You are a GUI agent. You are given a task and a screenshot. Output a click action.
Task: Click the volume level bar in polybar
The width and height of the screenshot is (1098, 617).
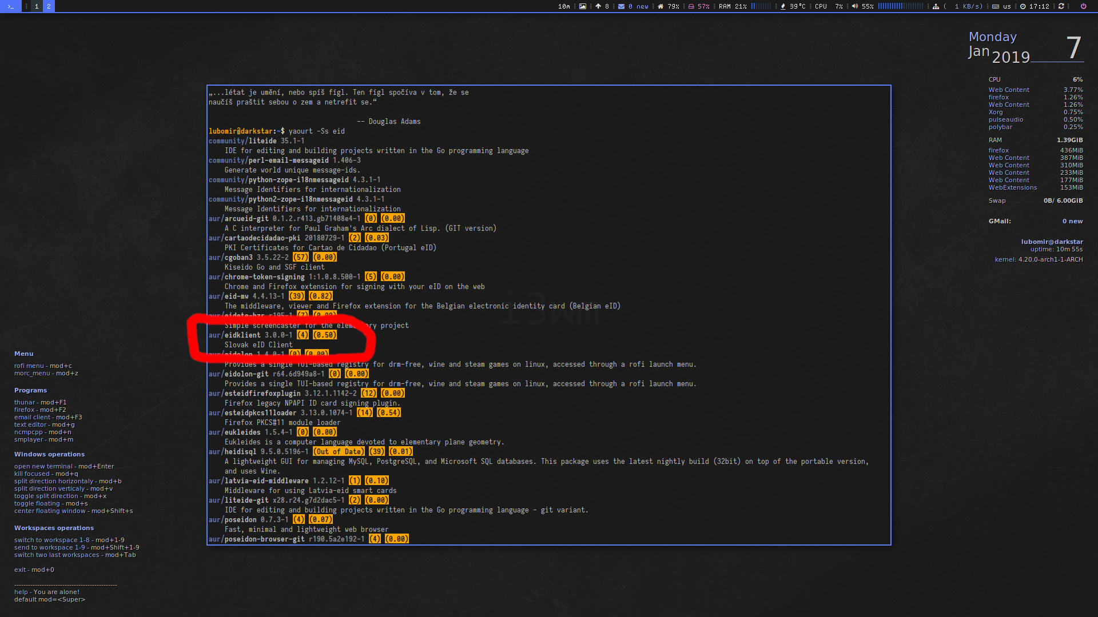pos(900,6)
